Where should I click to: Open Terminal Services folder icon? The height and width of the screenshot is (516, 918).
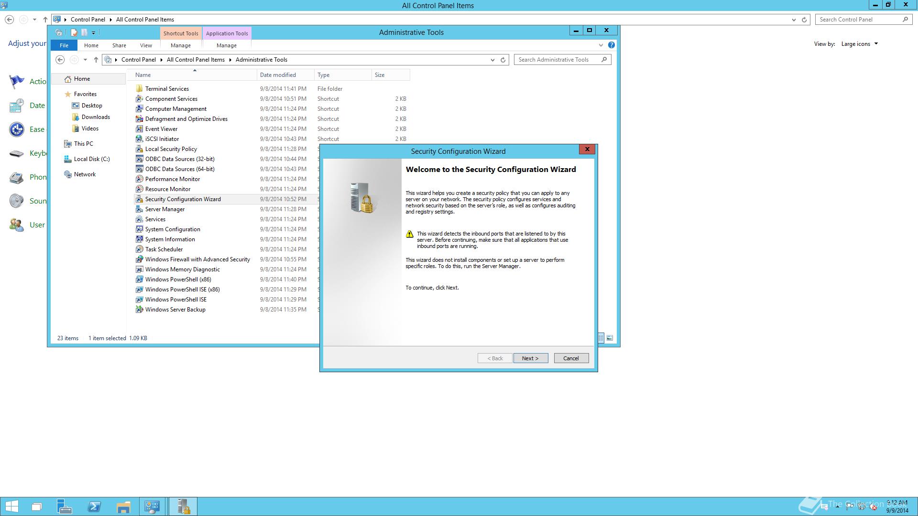(x=139, y=88)
